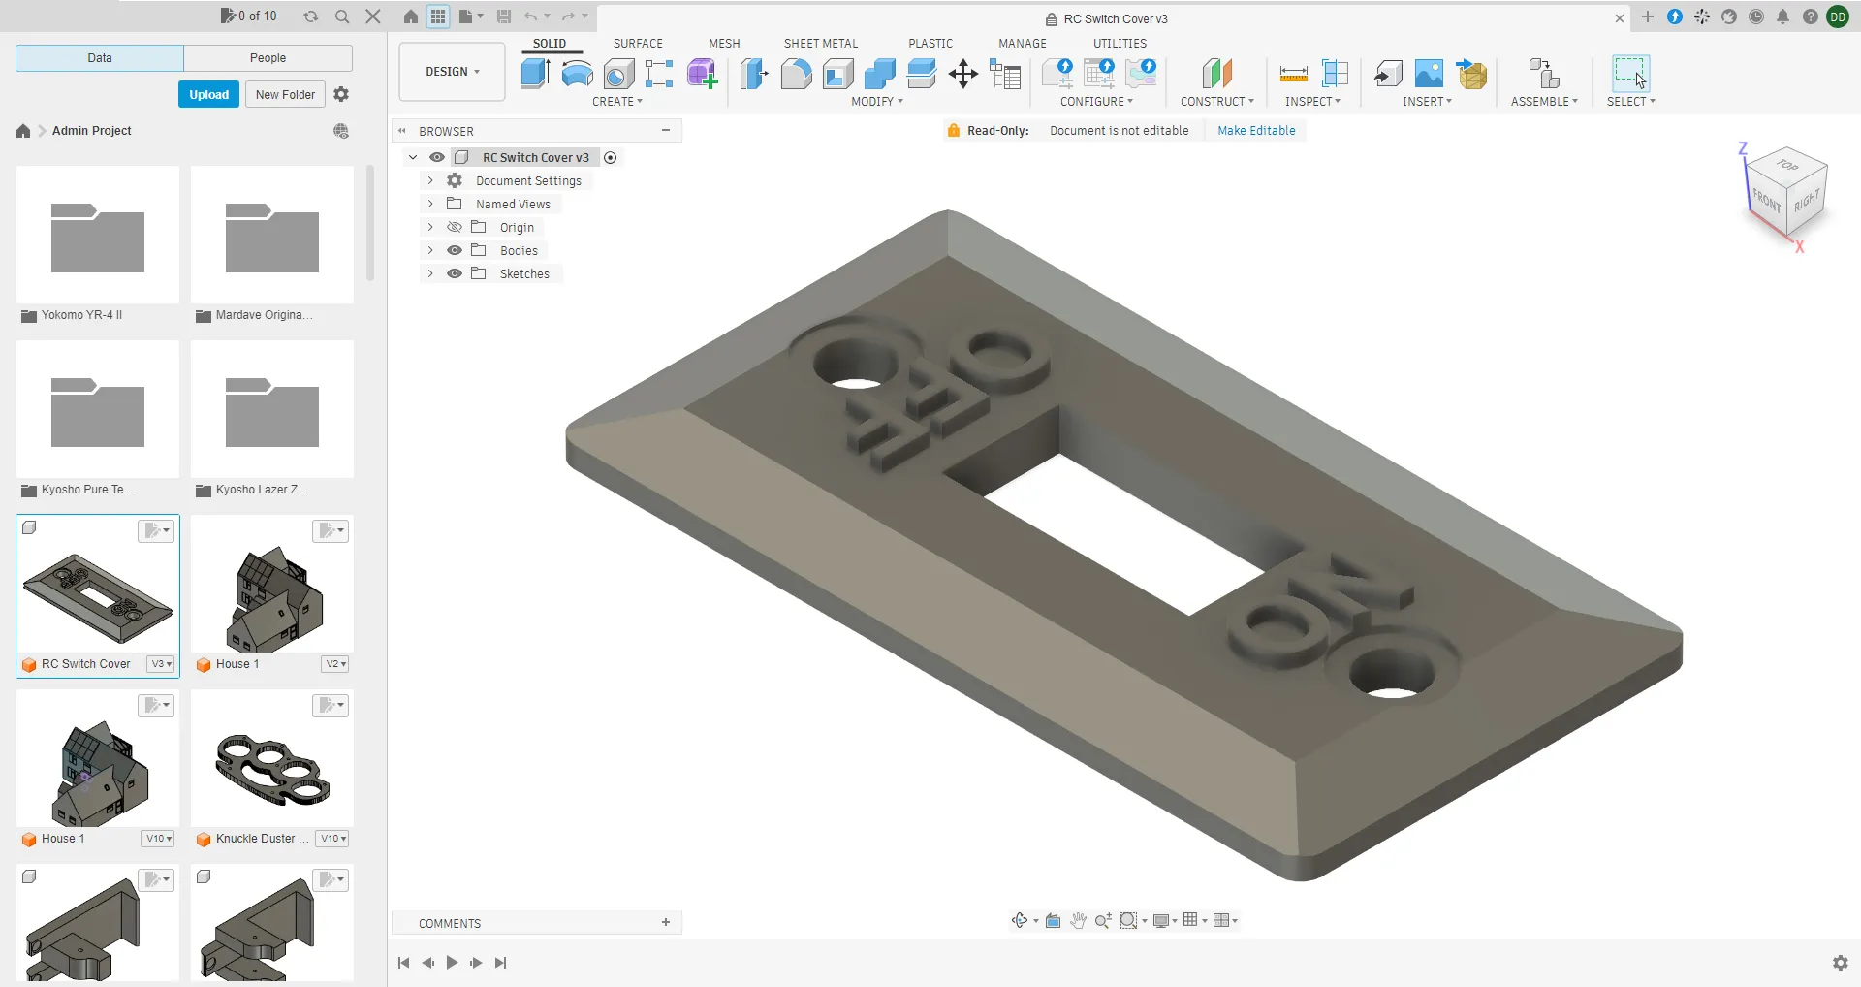1861x987 pixels.
Task: Click the Look At icon
Action: [x=1053, y=920]
